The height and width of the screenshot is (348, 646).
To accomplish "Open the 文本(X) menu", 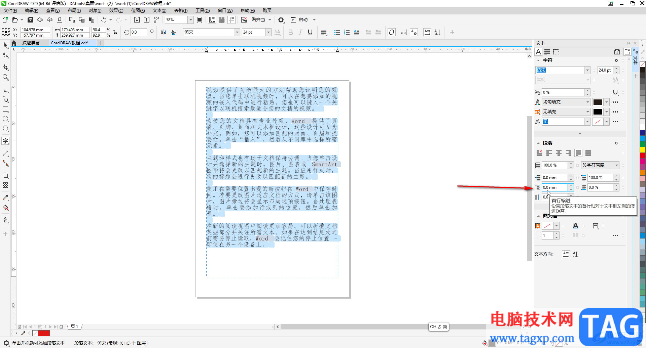I will tap(159, 11).
